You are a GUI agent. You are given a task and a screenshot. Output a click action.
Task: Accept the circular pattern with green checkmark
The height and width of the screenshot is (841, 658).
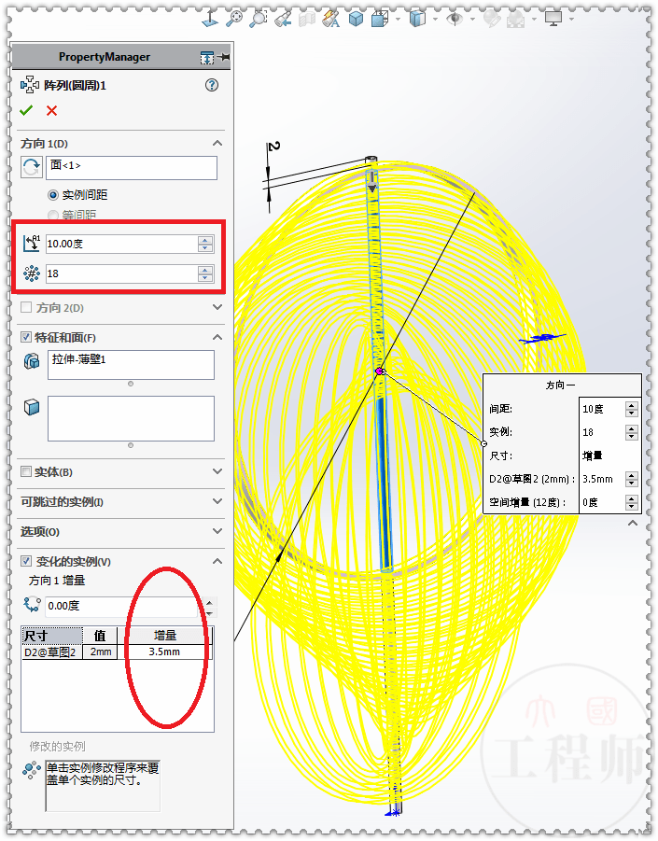[26, 110]
